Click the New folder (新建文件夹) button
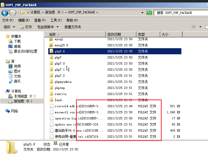This screenshot has height=154, width=208. (73, 27)
